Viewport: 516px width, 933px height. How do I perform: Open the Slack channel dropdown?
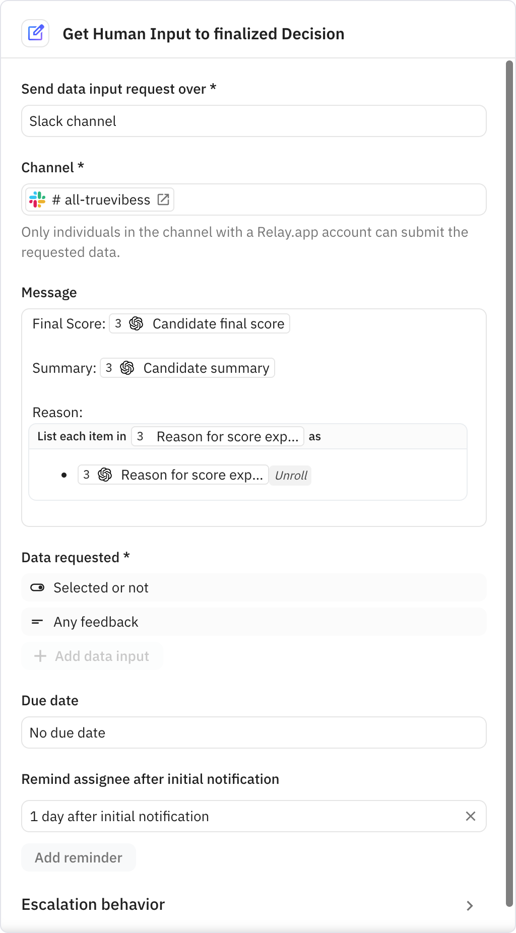click(x=254, y=121)
